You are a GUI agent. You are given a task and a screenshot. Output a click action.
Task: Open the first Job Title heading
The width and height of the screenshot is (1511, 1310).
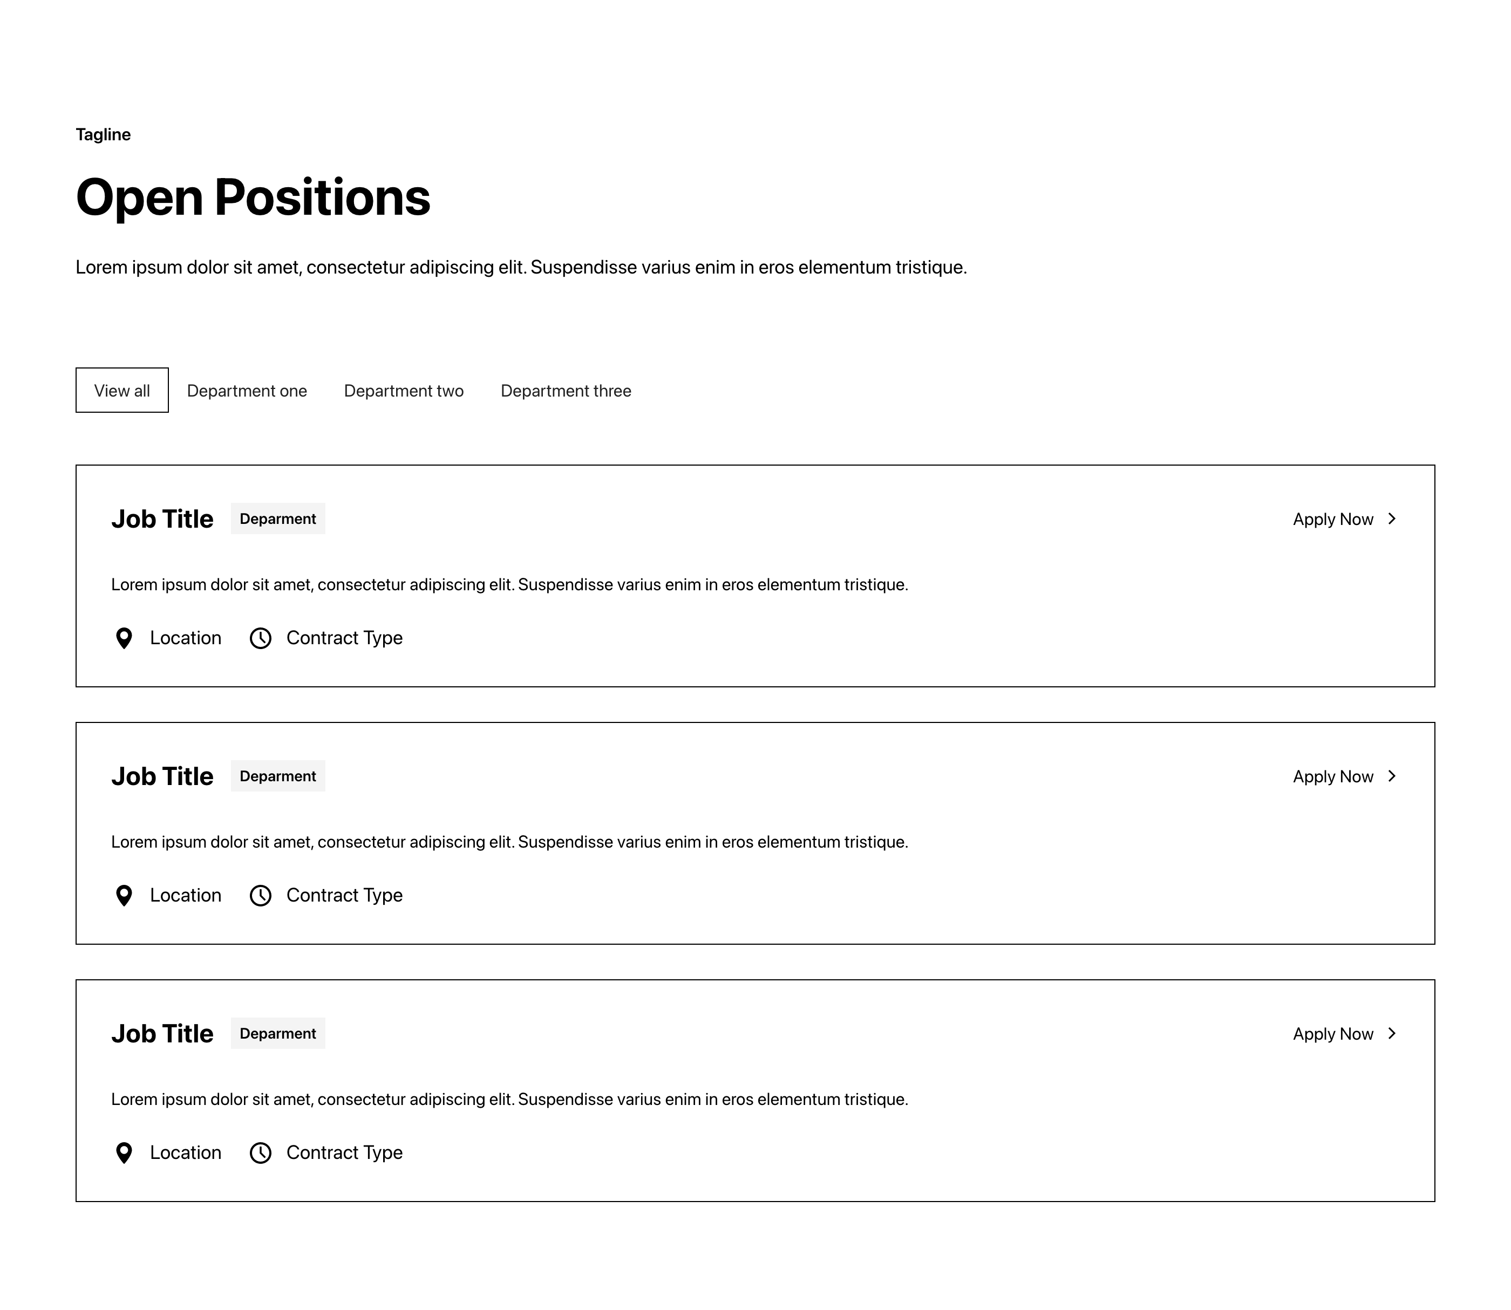tap(162, 519)
